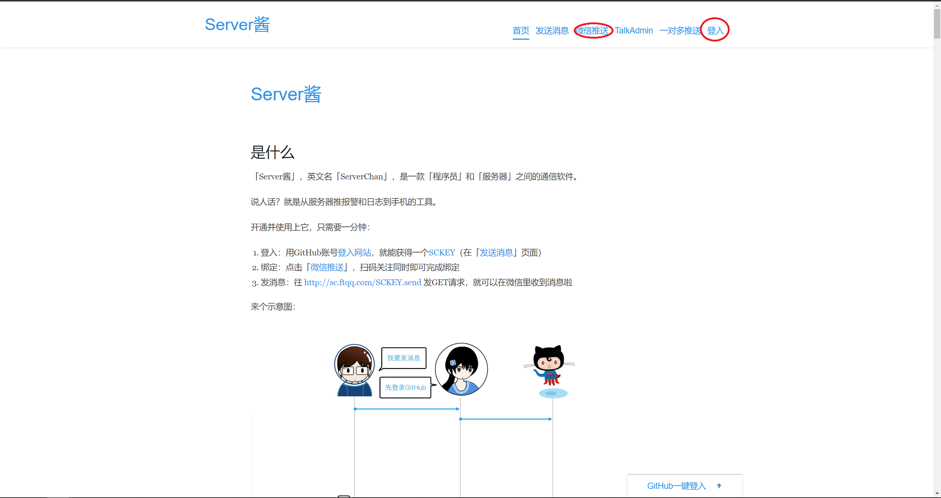
Task: Click the GitHub一键登入 button
Action: (x=676, y=486)
